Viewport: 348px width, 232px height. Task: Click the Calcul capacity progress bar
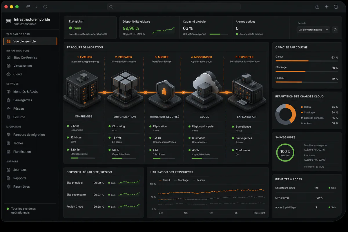point(307,61)
